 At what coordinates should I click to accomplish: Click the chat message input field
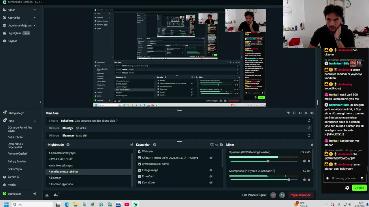coord(344,178)
